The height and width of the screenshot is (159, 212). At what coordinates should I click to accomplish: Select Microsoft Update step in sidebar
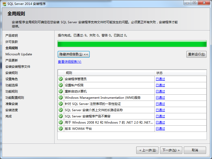19,54
